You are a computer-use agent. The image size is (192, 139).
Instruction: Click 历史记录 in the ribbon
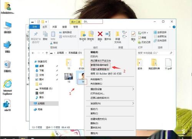[144, 42]
